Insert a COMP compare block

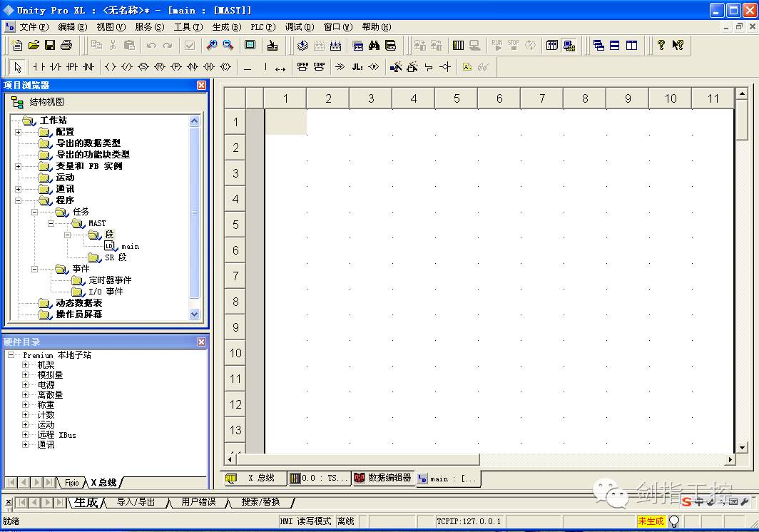319,67
